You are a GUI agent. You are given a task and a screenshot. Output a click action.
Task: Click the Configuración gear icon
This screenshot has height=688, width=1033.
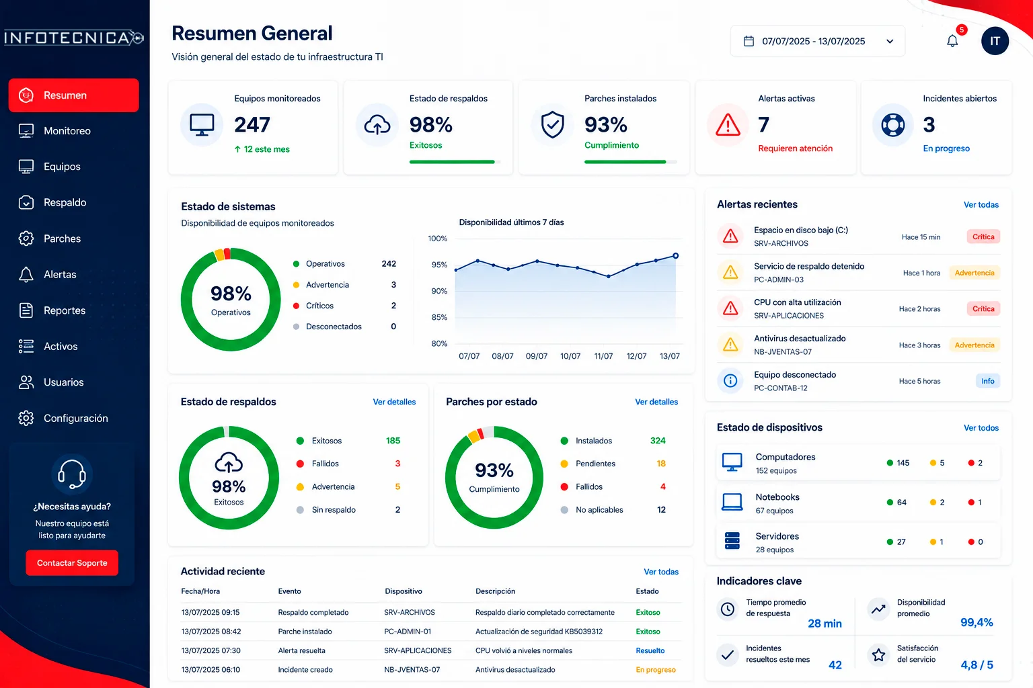(x=26, y=418)
